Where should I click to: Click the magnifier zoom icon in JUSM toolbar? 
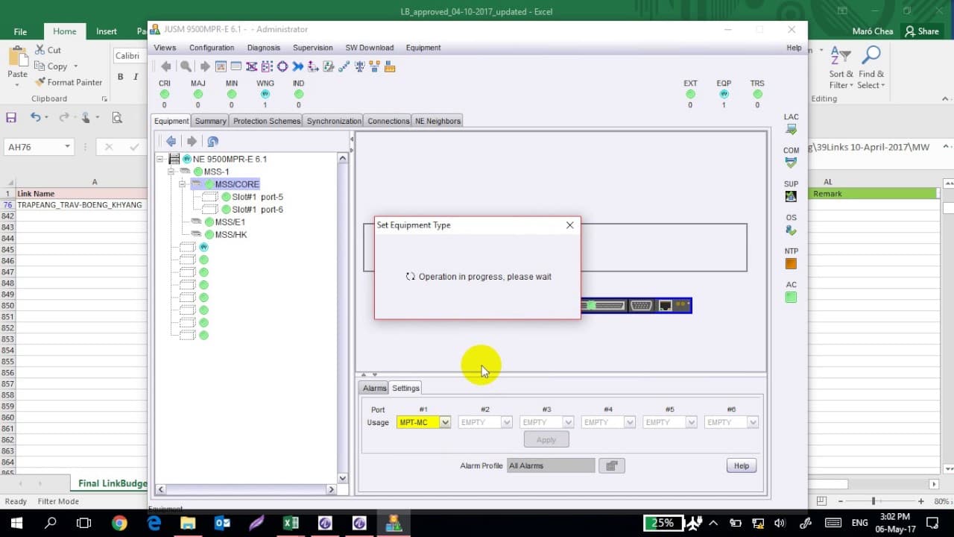tap(186, 66)
